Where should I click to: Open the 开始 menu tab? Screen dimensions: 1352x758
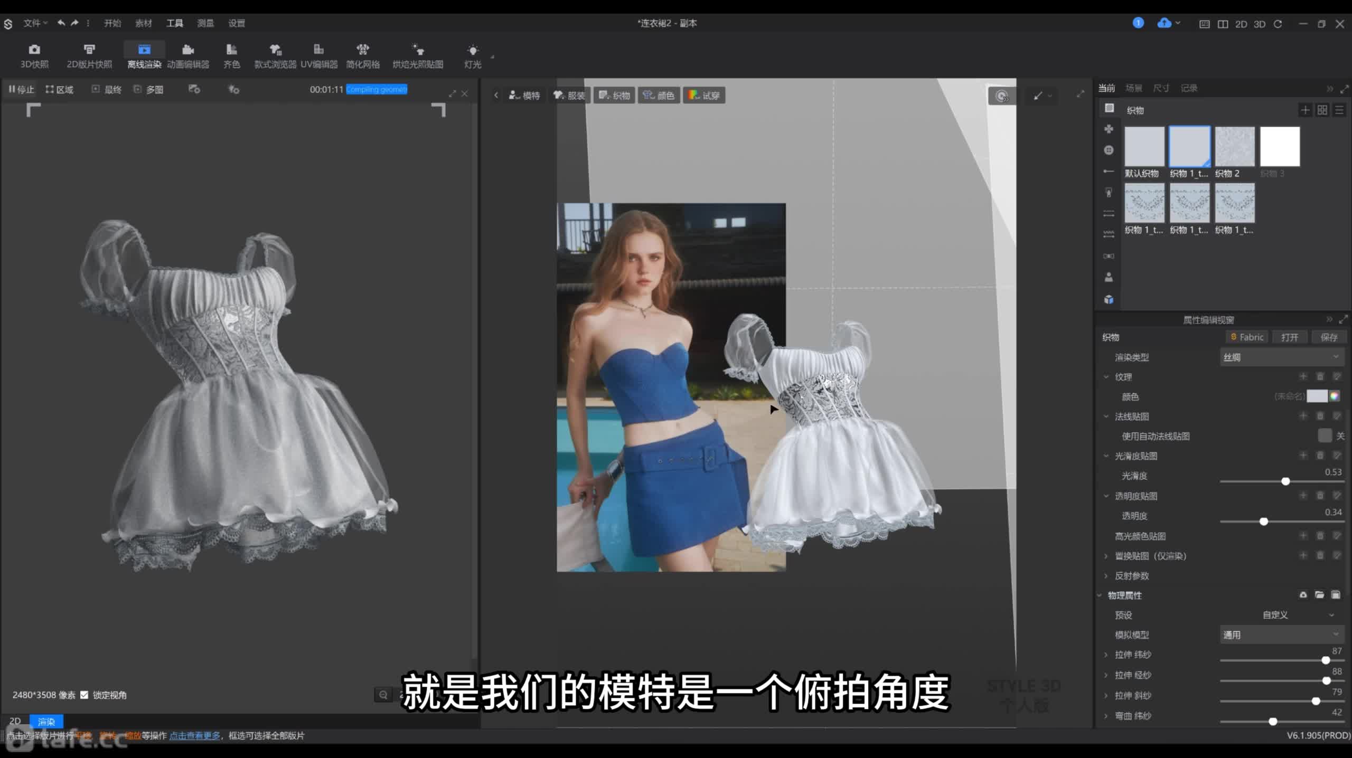click(x=112, y=23)
